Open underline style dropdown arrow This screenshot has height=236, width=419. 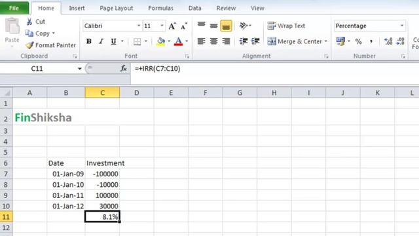122,41
